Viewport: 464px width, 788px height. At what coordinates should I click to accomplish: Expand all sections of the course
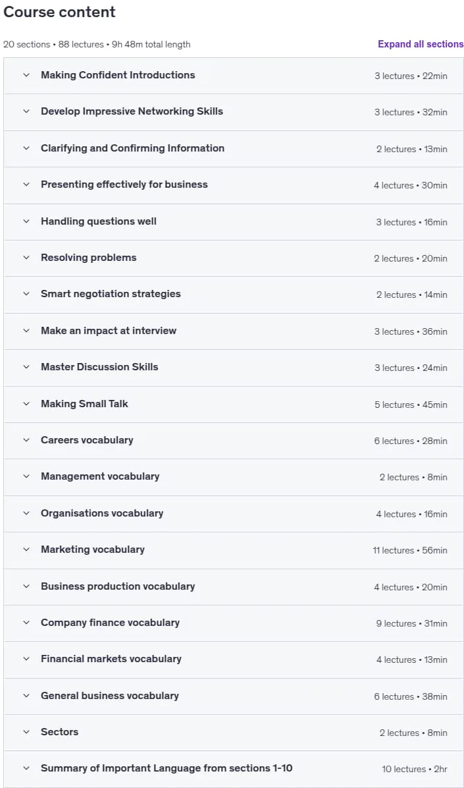(x=421, y=44)
